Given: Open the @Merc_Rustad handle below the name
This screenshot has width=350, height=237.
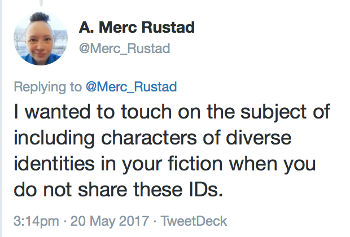Looking at the screenshot, I should (x=124, y=49).
